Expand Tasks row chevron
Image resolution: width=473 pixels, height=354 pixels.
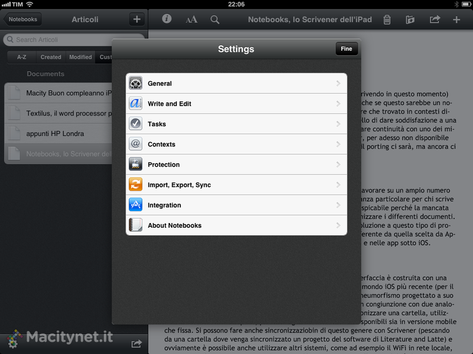338,124
